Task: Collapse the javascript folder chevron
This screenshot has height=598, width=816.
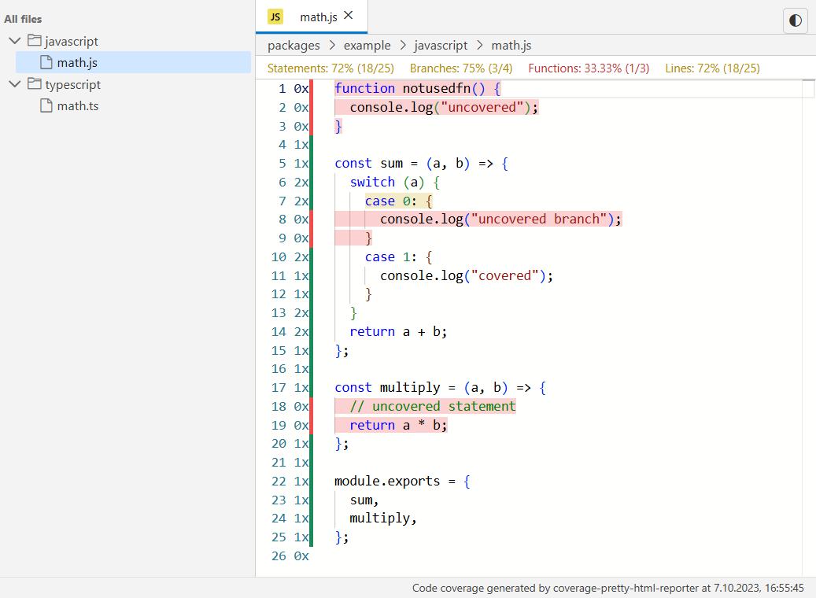Action: pos(15,41)
